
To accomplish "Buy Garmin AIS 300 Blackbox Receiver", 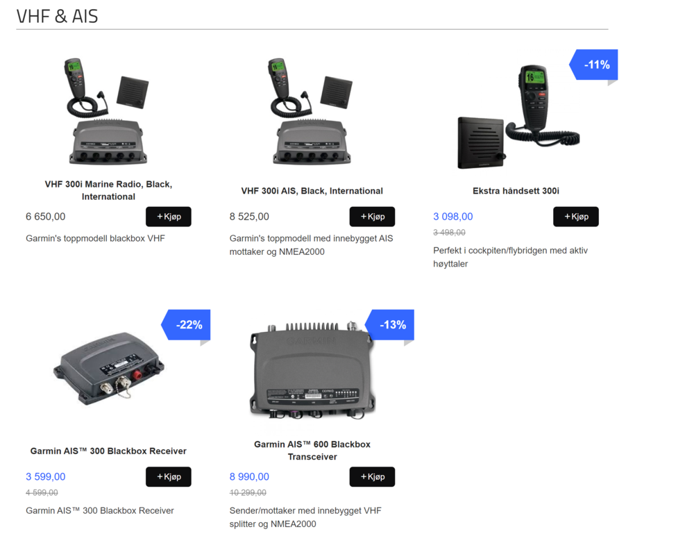I will pyautogui.click(x=168, y=476).
